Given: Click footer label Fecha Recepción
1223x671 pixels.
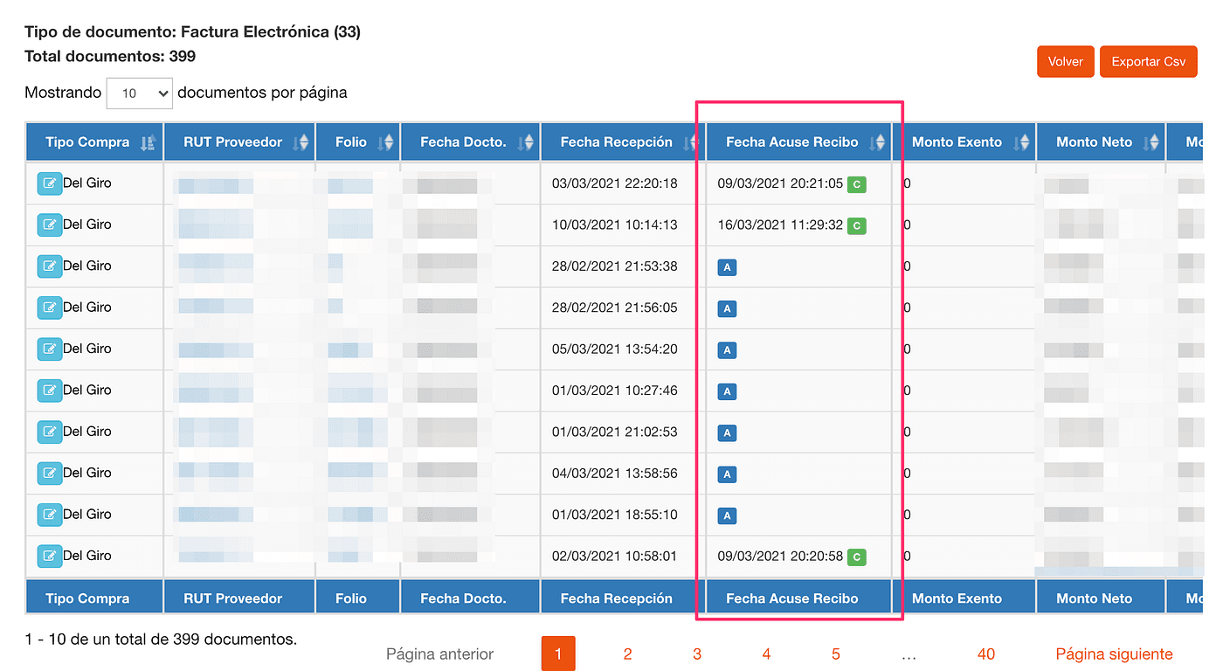Looking at the screenshot, I should click(x=617, y=598).
